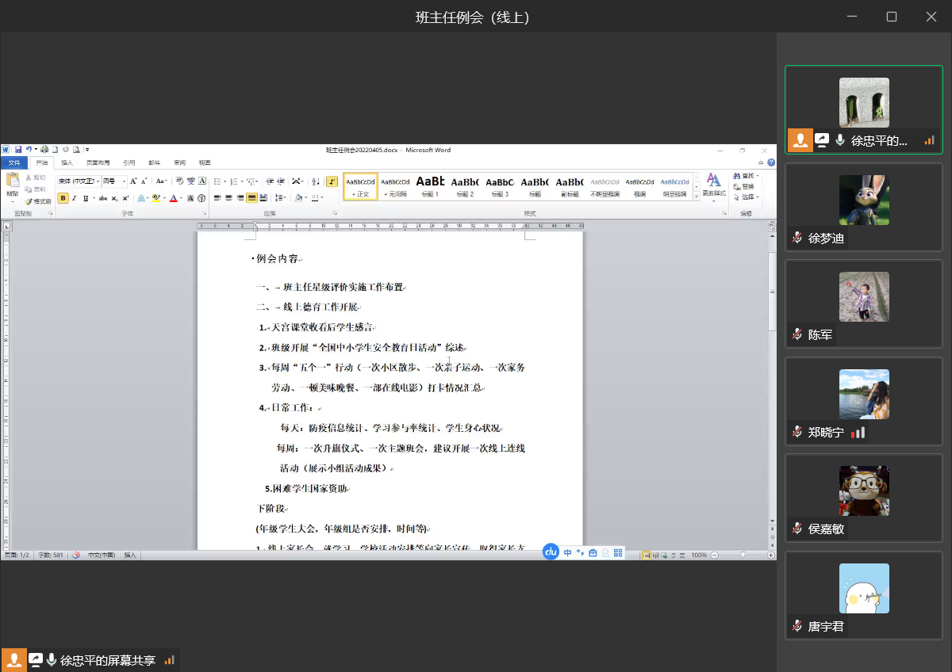Toggle Italic formatting (I) in Word ribbon
The image size is (952, 672).
(75, 198)
